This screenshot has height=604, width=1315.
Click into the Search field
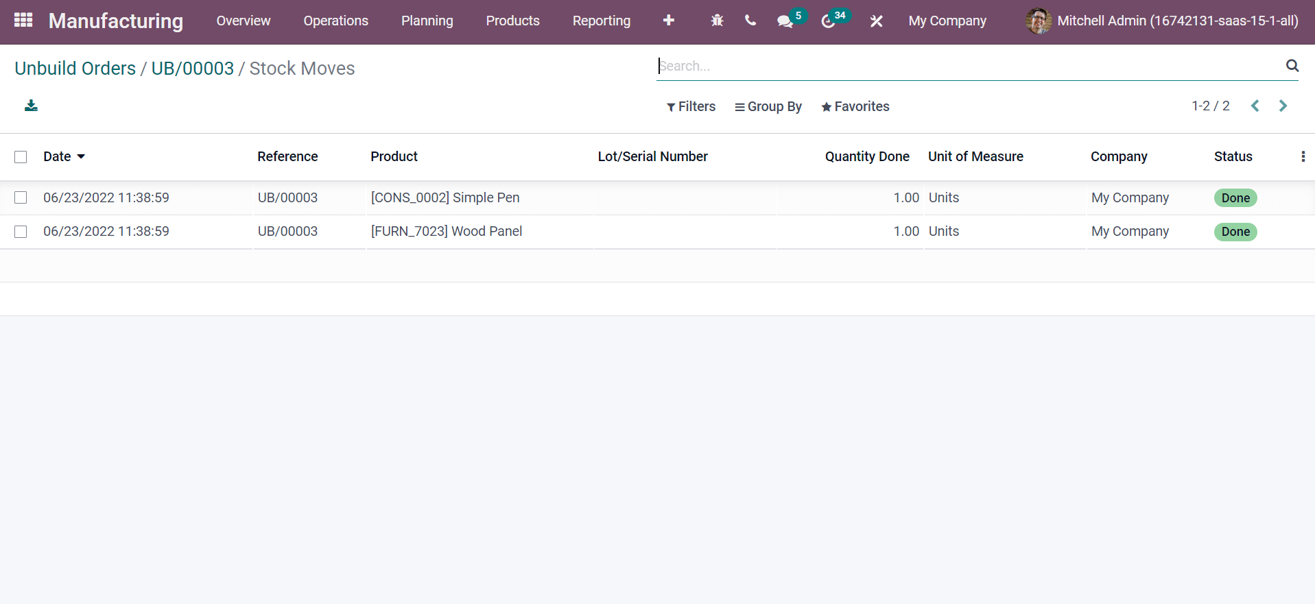pos(970,66)
